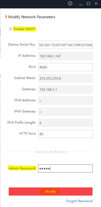101x207 pixels.
Task: Close the window with the X icon
Action: point(96,4)
